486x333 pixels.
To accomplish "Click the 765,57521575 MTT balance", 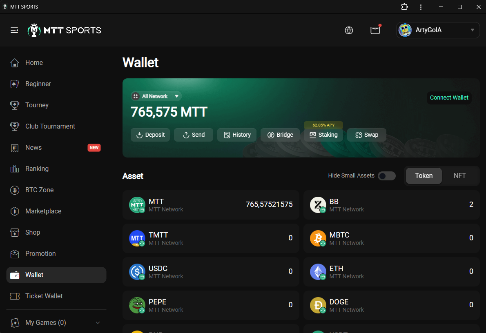I will click(x=269, y=204).
